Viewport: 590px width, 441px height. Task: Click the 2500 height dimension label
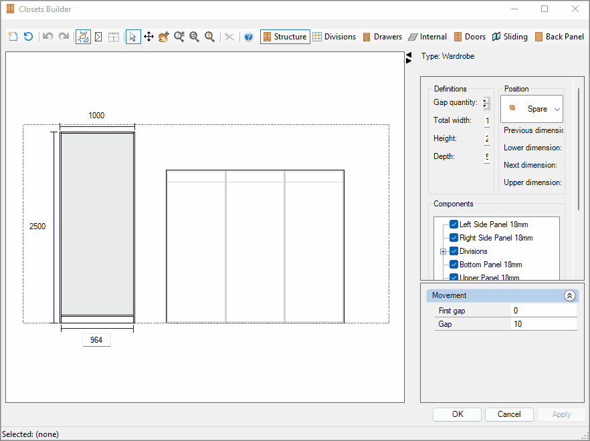click(37, 227)
